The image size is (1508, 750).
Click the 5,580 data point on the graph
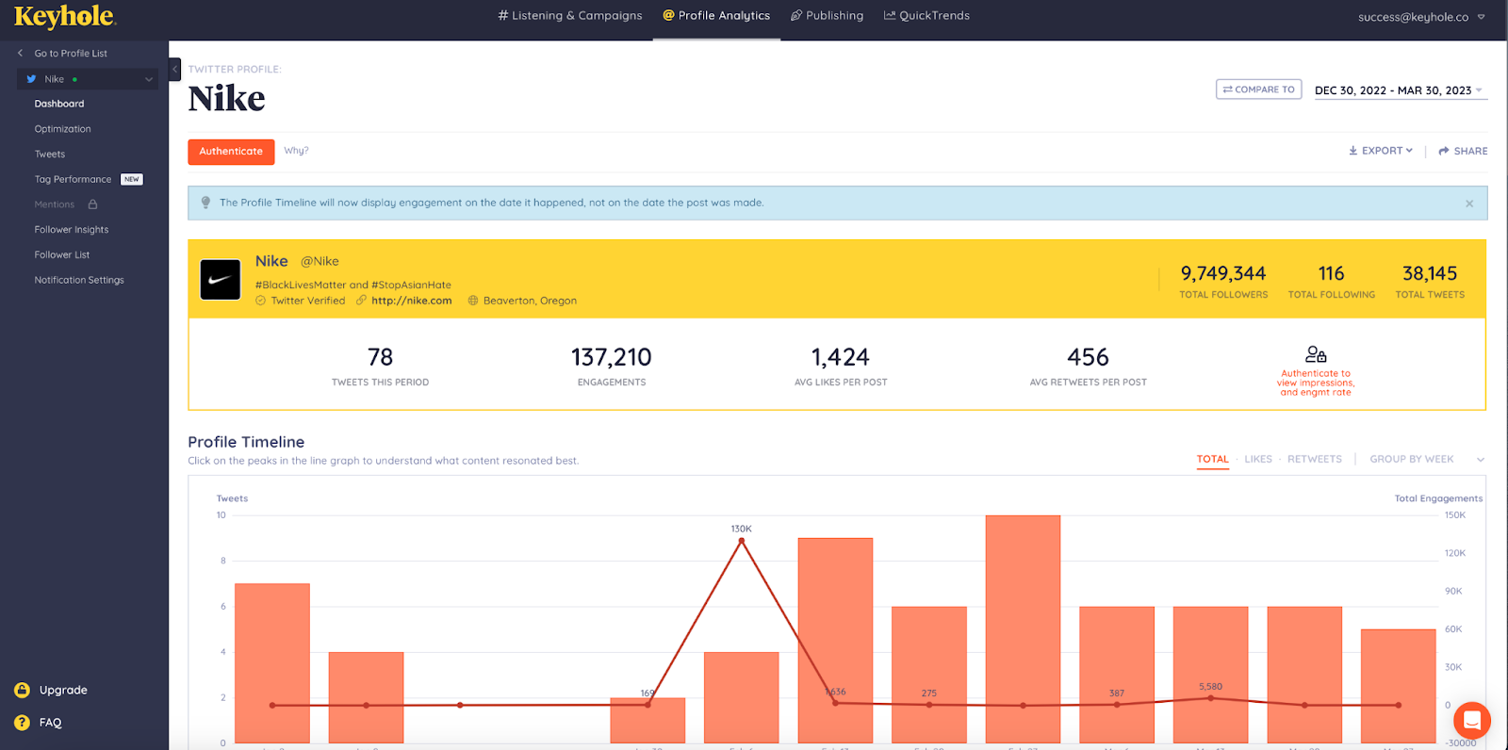point(1210,698)
